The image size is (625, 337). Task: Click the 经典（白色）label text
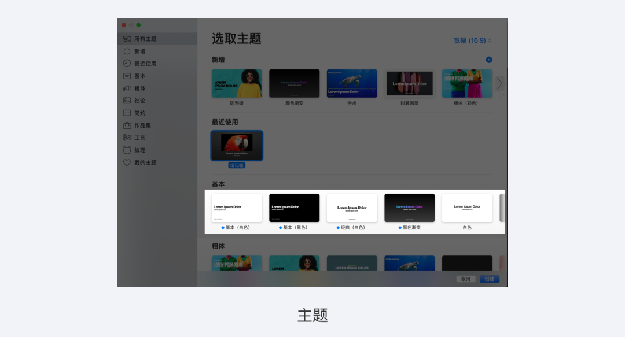pos(353,228)
